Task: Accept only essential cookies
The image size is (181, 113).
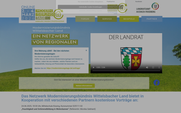Action: pyautogui.click(x=91, y=2)
